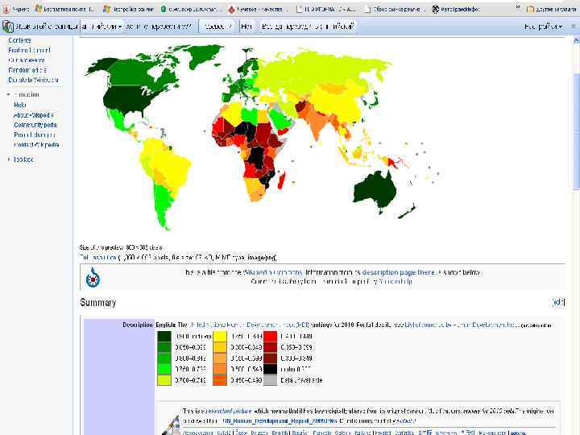Image resolution: width=580 pixels, height=435 pixels.
Task: Open the 'Настройка ссылок' bookmark
Action: pos(128,9)
